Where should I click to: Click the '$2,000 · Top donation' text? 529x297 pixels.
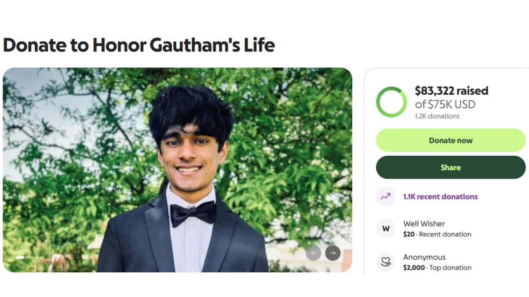[437, 268]
